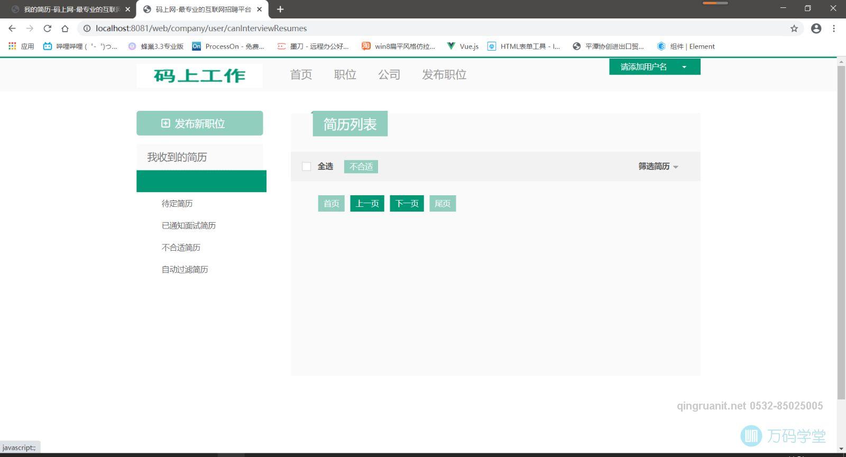The width and height of the screenshot is (846, 457).
Task: View site information icon beside the URL
Action: tap(87, 28)
